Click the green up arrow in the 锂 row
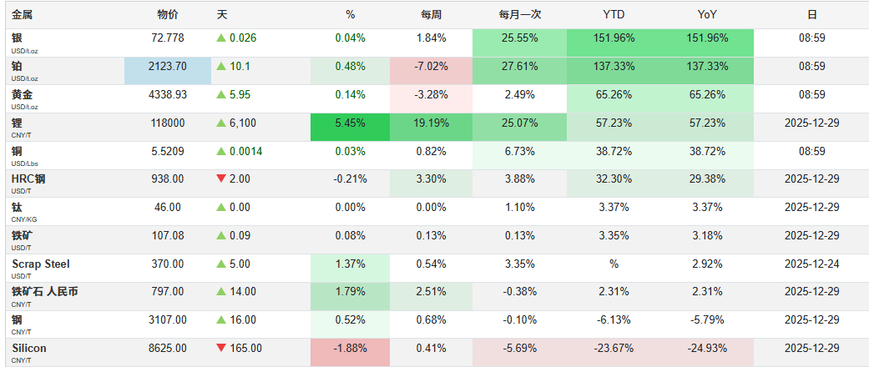This screenshot has height=367, width=869. click(221, 123)
